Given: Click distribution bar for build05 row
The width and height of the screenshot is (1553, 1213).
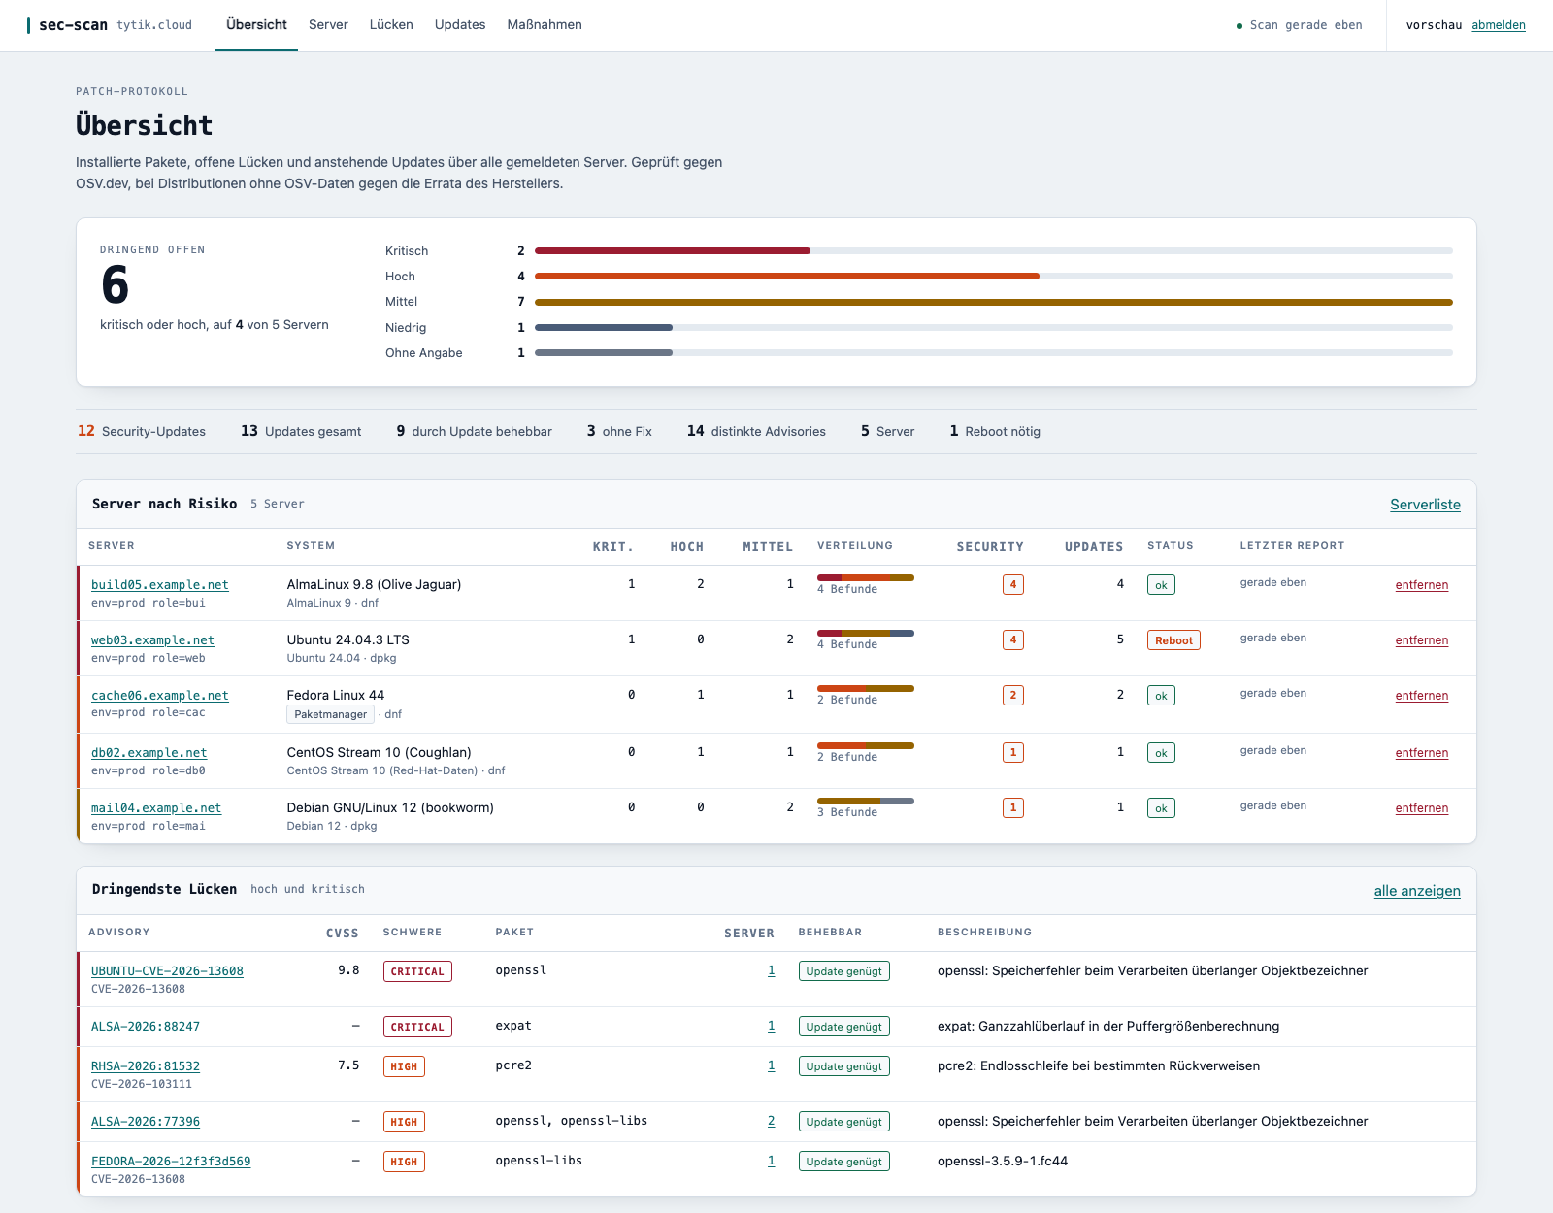Looking at the screenshot, I should [866, 578].
